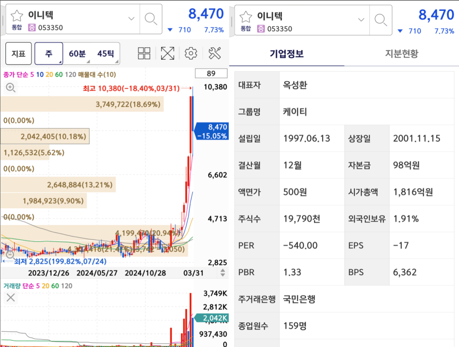The width and height of the screenshot is (459, 347).
Task: Click the market cap value 1,816억원
Action: pyautogui.click(x=413, y=192)
